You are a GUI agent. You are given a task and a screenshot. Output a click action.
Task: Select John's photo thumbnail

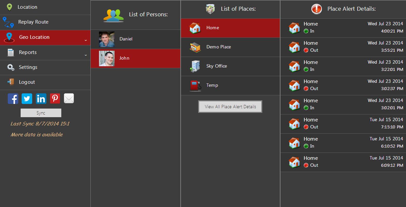pyautogui.click(x=107, y=58)
